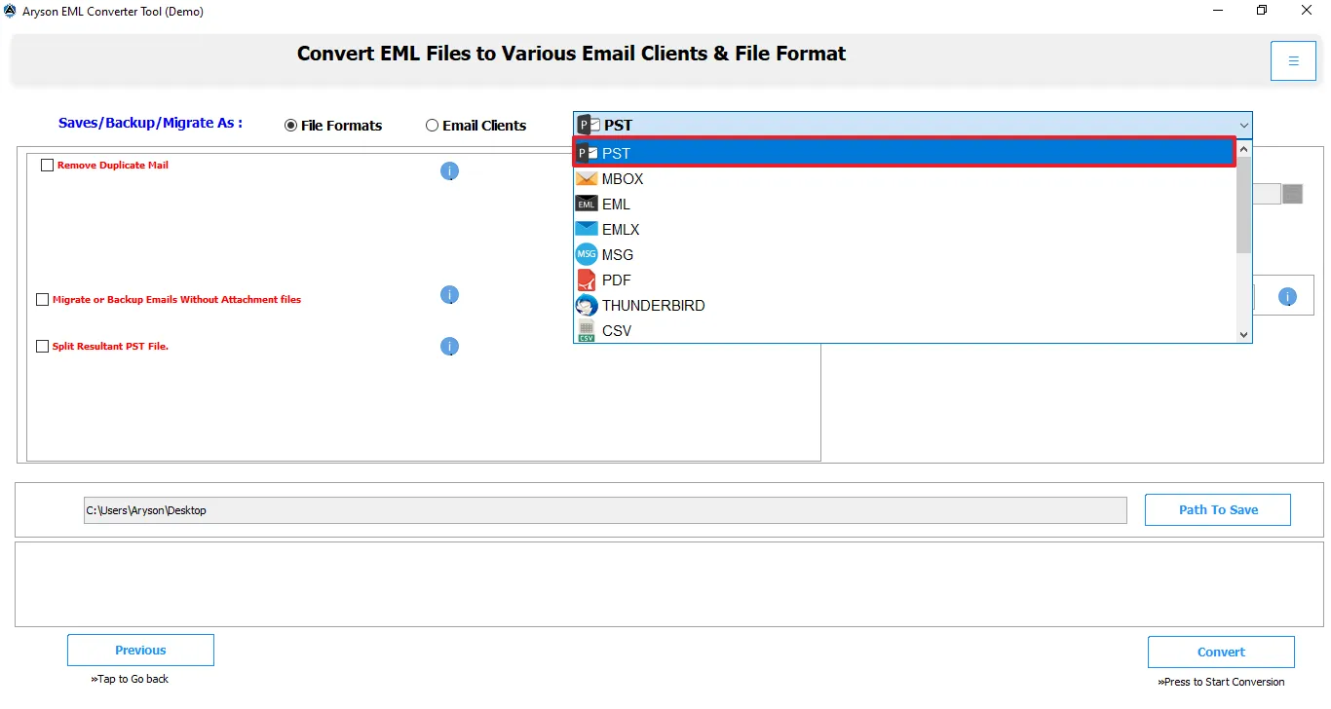Screen dimensions: 1331x709
Task: Choose the Thunderbird icon in format list
Action: click(587, 306)
